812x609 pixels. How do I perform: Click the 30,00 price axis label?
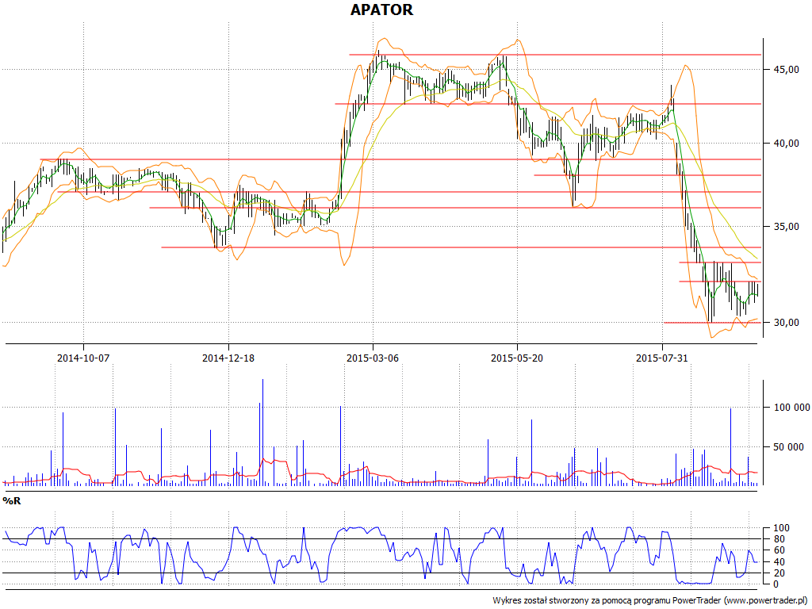pos(786,323)
